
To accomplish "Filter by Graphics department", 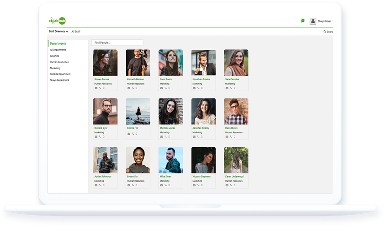I will tap(54, 56).
